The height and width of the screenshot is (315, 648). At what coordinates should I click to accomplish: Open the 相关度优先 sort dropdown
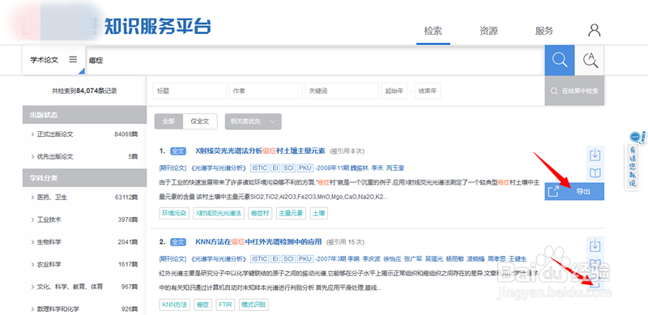(253, 121)
